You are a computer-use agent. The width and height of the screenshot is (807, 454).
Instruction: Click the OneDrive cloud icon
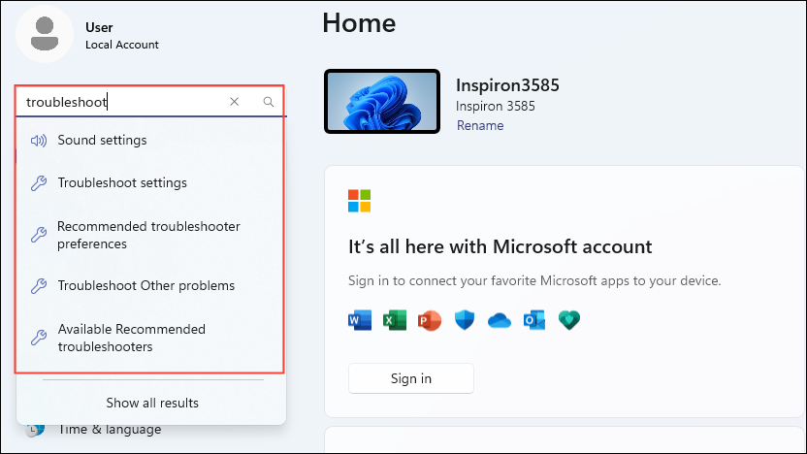[500, 321]
